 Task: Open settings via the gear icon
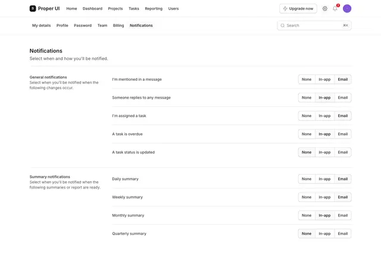point(324,8)
